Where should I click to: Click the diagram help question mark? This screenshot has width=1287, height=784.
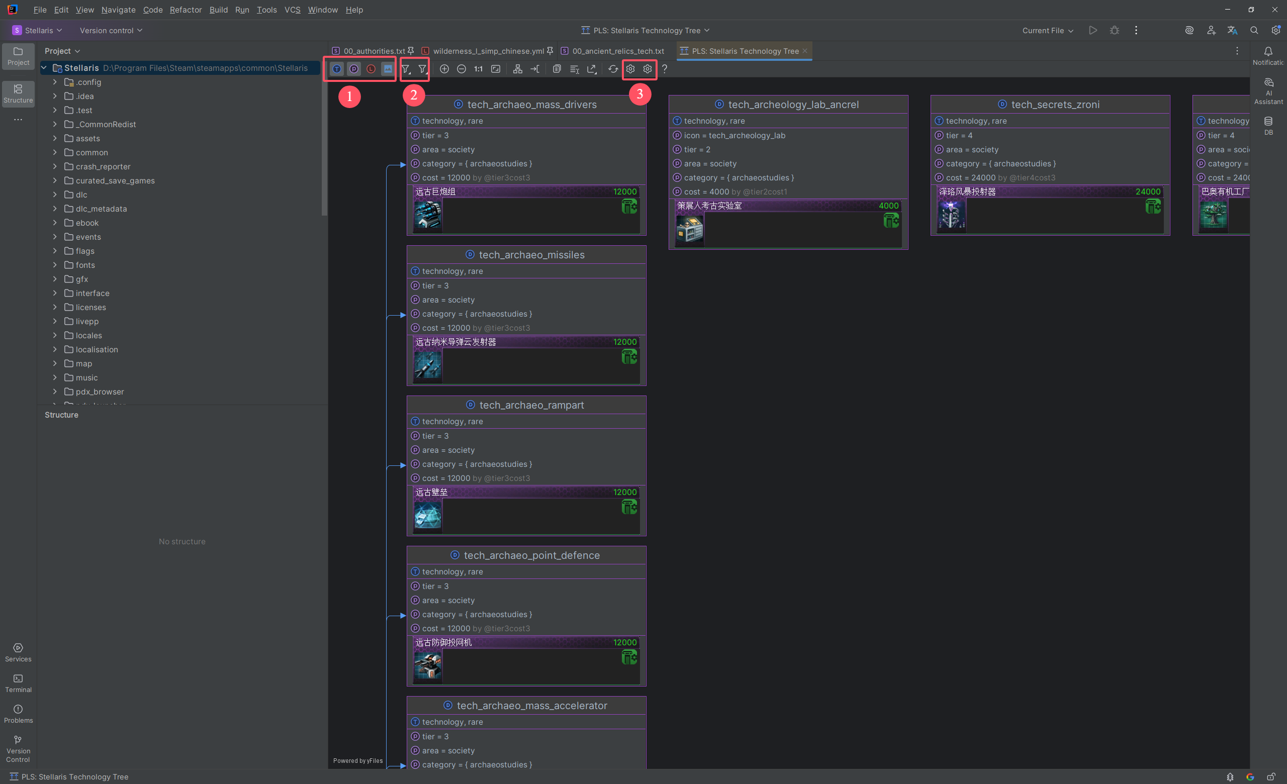(x=665, y=69)
